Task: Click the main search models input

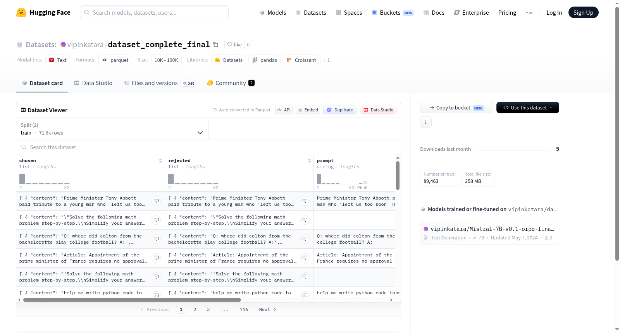Action: click(154, 12)
